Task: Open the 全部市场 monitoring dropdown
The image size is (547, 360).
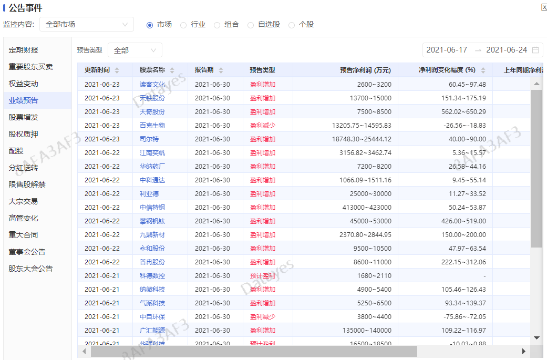Action: 86,24
